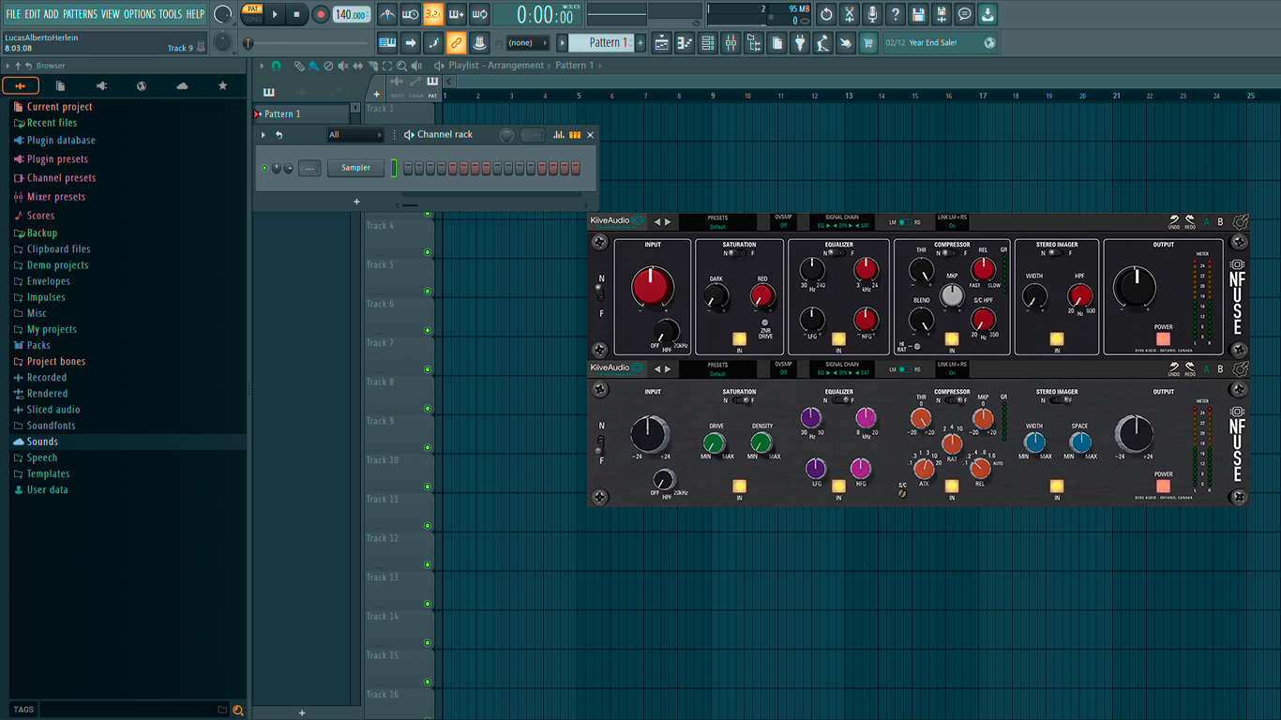Select 'My projects' folder in Browser
Viewport: 1281px width, 720px height.
click(x=52, y=330)
